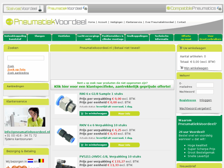Open Insteekkoppeling kunststof category
This screenshot has width=224, height=168.
[x=15, y=38]
